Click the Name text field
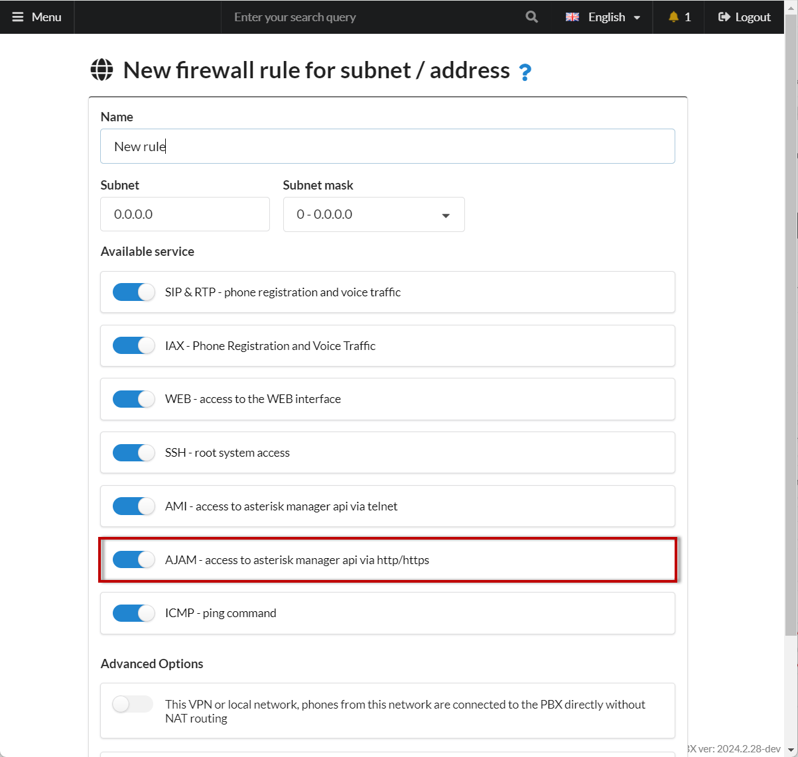 (x=387, y=146)
